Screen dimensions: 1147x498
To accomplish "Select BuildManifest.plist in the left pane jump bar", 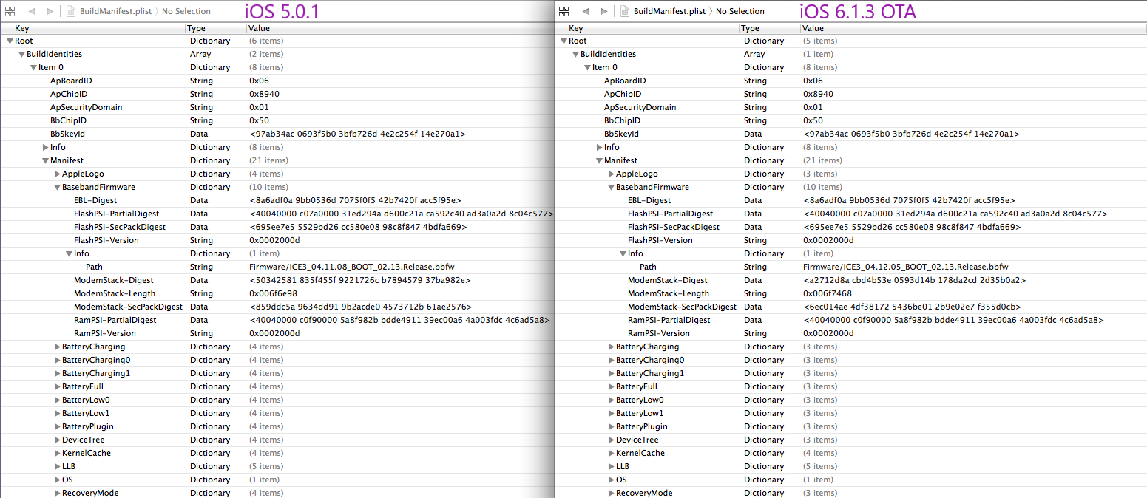I will point(115,11).
